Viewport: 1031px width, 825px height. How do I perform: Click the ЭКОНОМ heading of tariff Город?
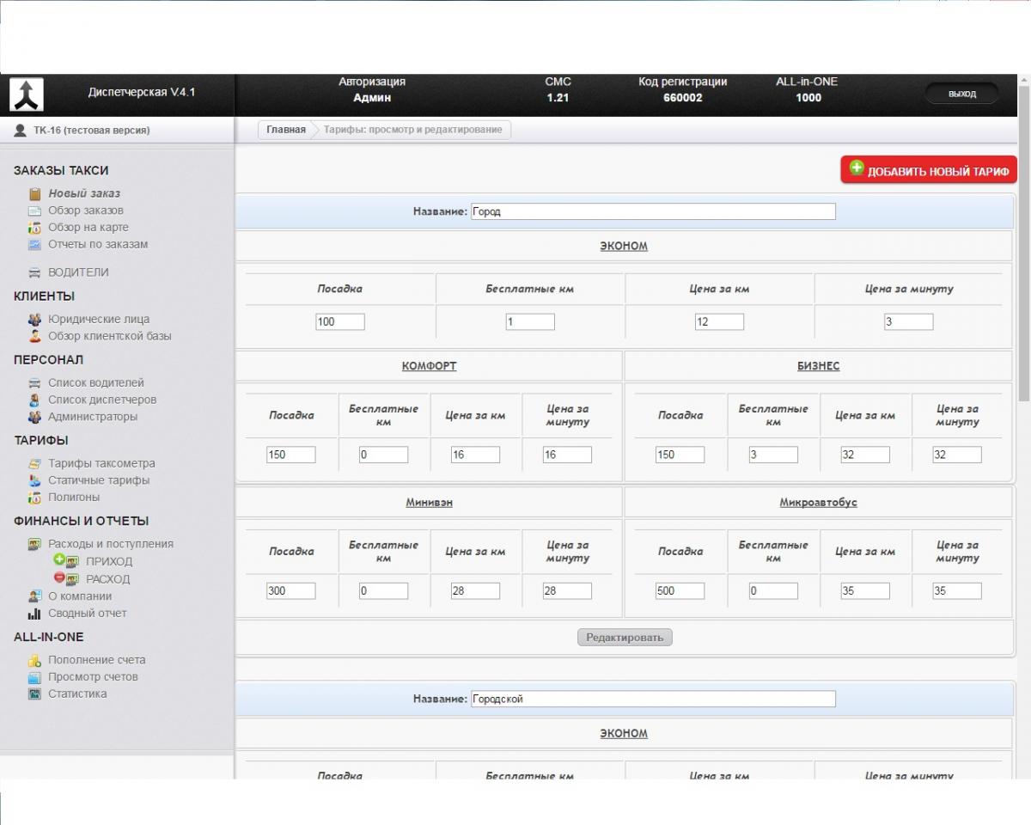coord(624,247)
